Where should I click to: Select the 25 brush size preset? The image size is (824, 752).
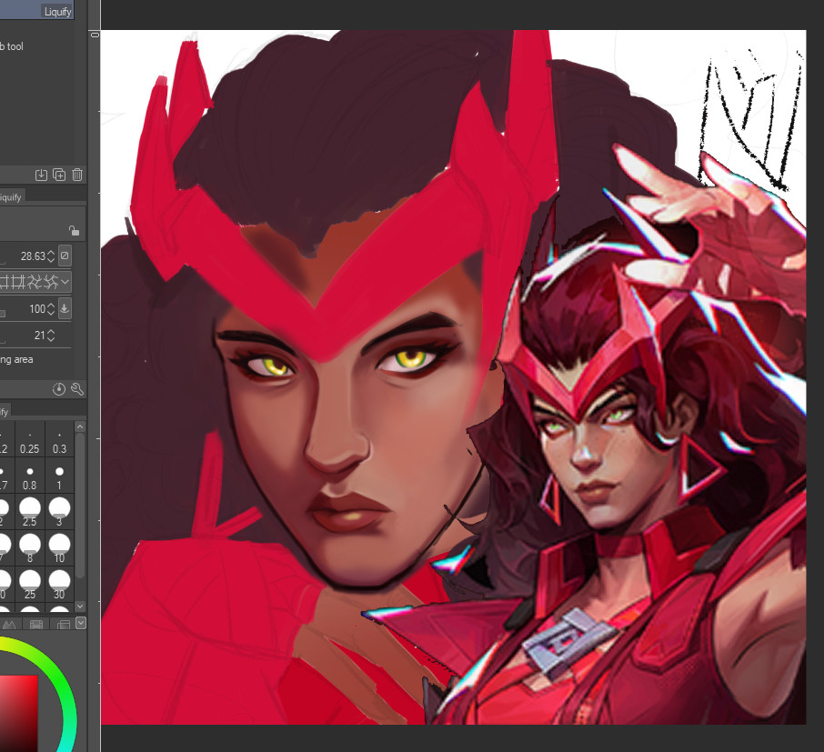[30, 584]
